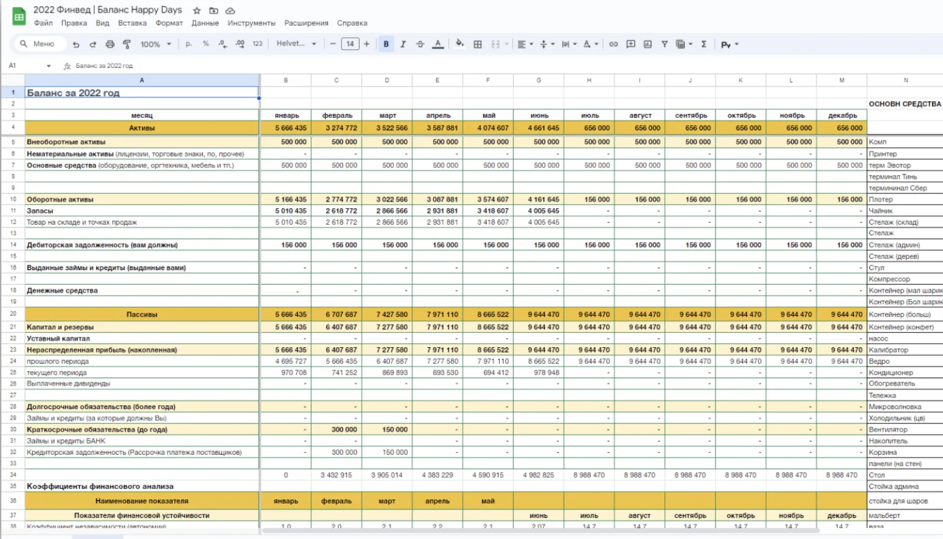Open the Helvetica font dropdown
The width and height of the screenshot is (943, 539).
pyautogui.click(x=296, y=44)
